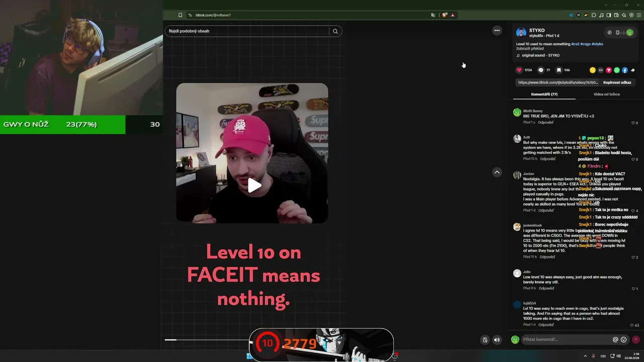Open the green profile avatar in top pill
This screenshot has height=362, width=644.
(630, 33)
